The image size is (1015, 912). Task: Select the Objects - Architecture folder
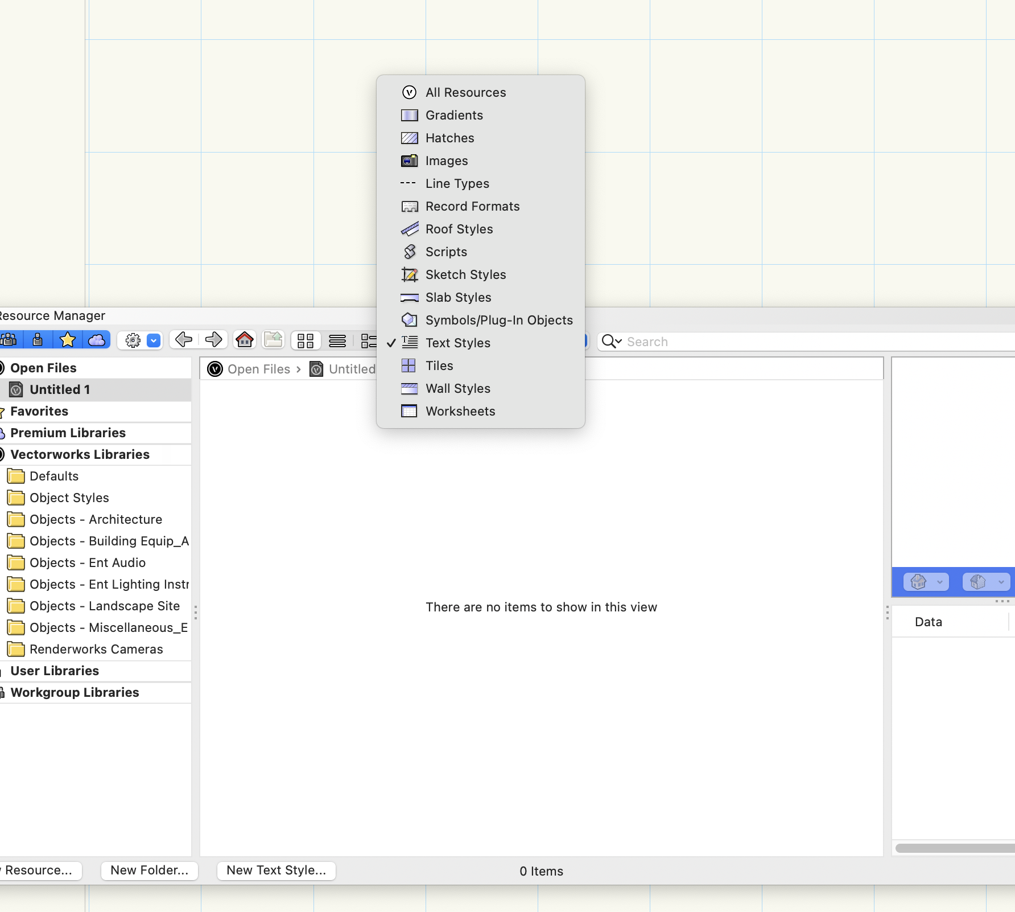pyautogui.click(x=95, y=519)
